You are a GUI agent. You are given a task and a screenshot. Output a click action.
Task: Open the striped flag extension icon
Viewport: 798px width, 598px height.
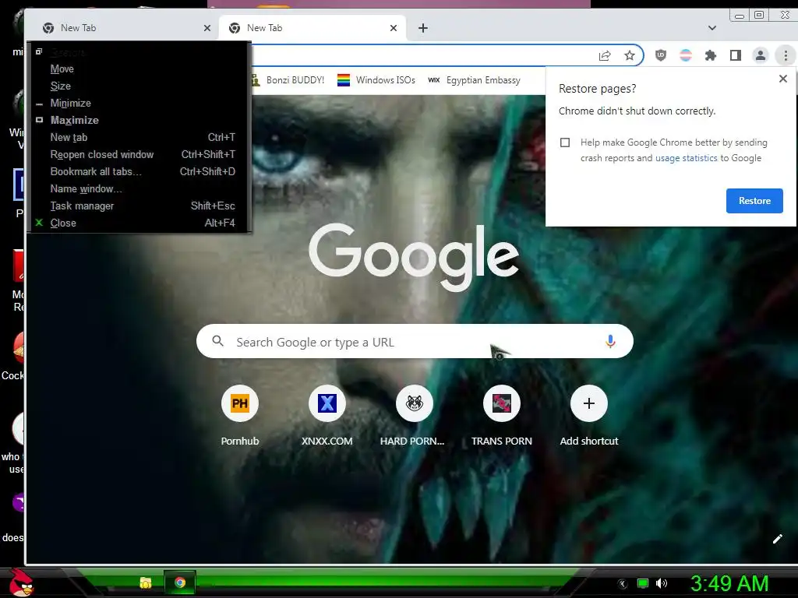pyautogui.click(x=686, y=55)
